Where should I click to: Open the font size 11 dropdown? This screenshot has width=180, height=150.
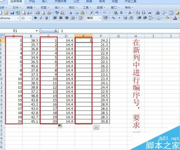[30, 18]
